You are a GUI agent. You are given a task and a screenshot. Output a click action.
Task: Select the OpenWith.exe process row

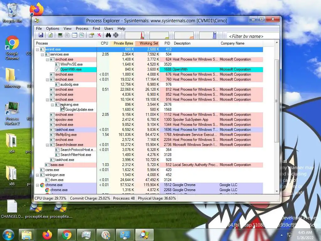click(149, 69)
